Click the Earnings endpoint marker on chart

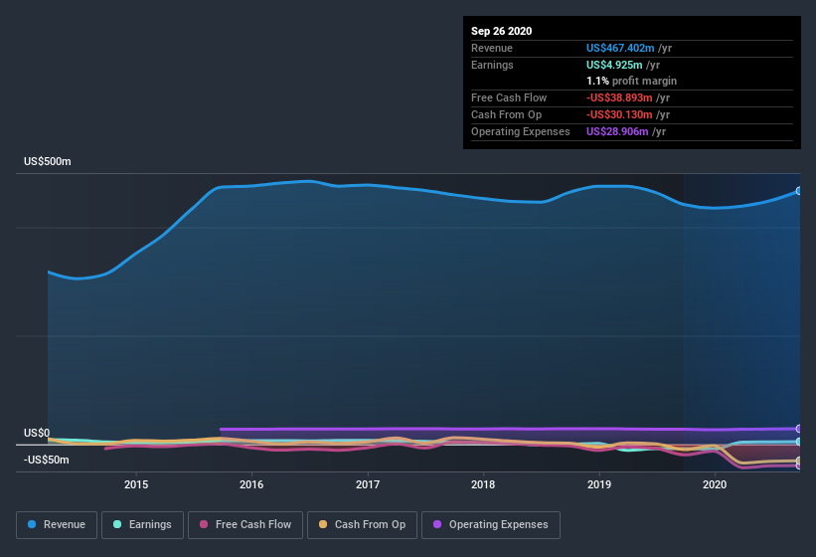tap(799, 442)
